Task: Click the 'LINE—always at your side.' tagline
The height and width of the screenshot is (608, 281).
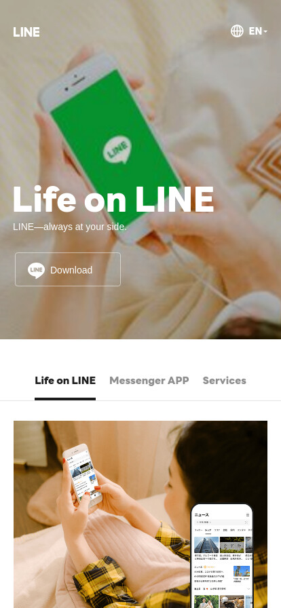Action: tap(70, 227)
